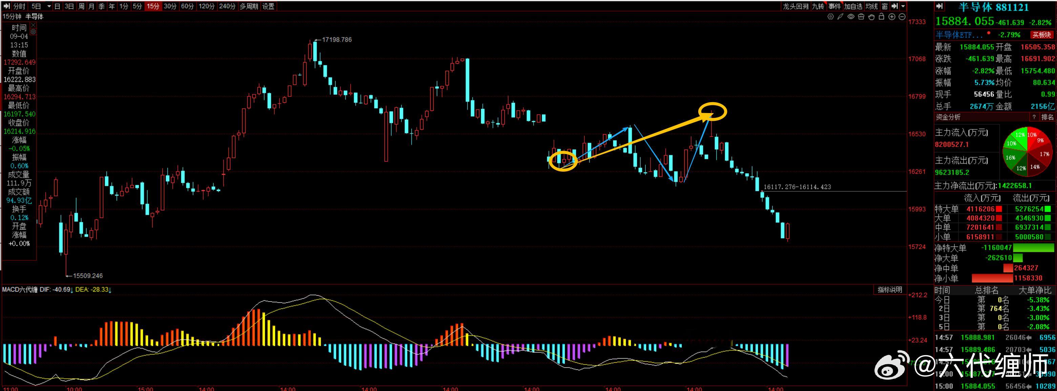Switch chart to 5分 period

click(138, 6)
